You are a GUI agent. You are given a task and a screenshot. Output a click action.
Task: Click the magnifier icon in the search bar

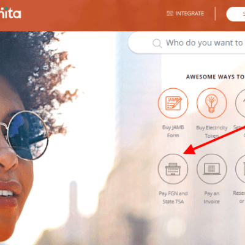157,43
